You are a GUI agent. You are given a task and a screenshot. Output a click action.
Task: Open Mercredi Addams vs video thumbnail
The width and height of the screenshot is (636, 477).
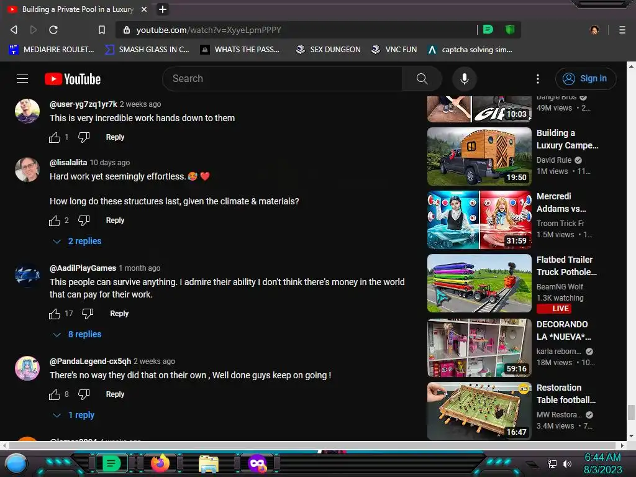click(x=479, y=219)
